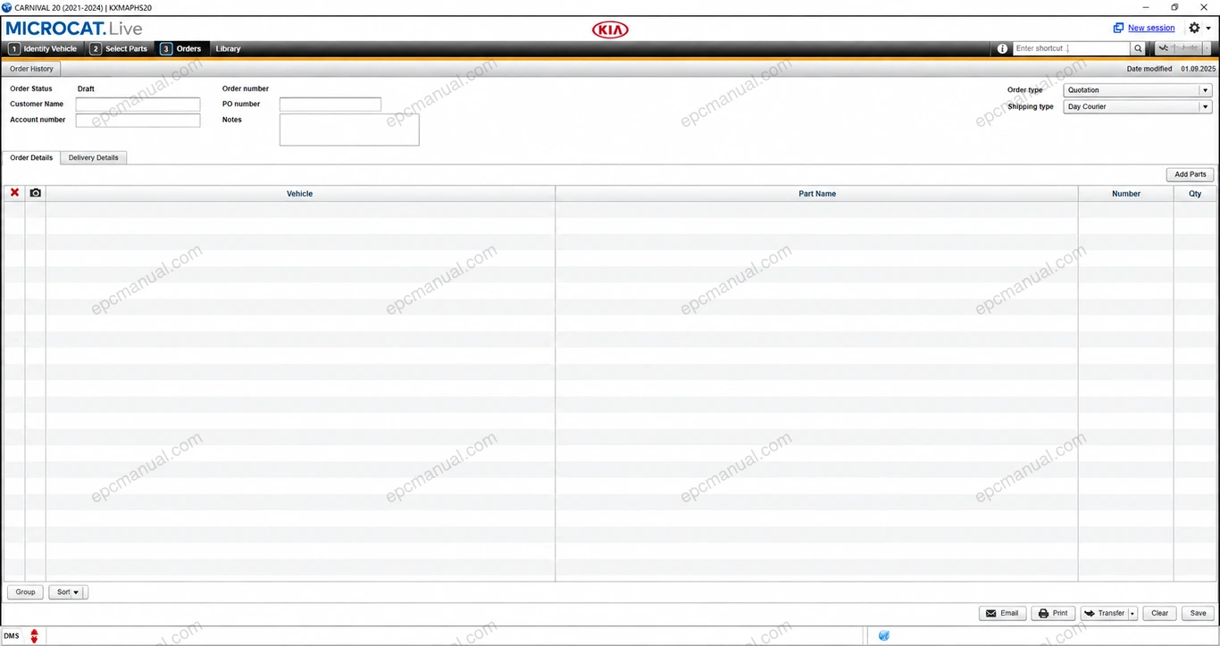The height and width of the screenshot is (646, 1220).
Task: Click the New session window icon
Action: point(1118,28)
